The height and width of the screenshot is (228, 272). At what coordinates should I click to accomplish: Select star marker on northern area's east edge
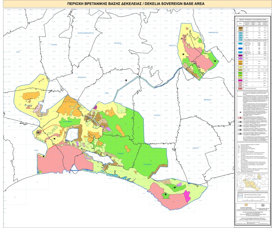215,61
